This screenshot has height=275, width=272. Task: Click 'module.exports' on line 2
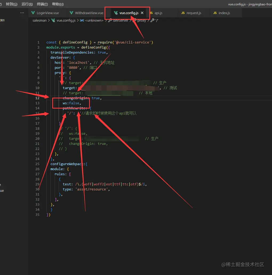click(x=61, y=47)
